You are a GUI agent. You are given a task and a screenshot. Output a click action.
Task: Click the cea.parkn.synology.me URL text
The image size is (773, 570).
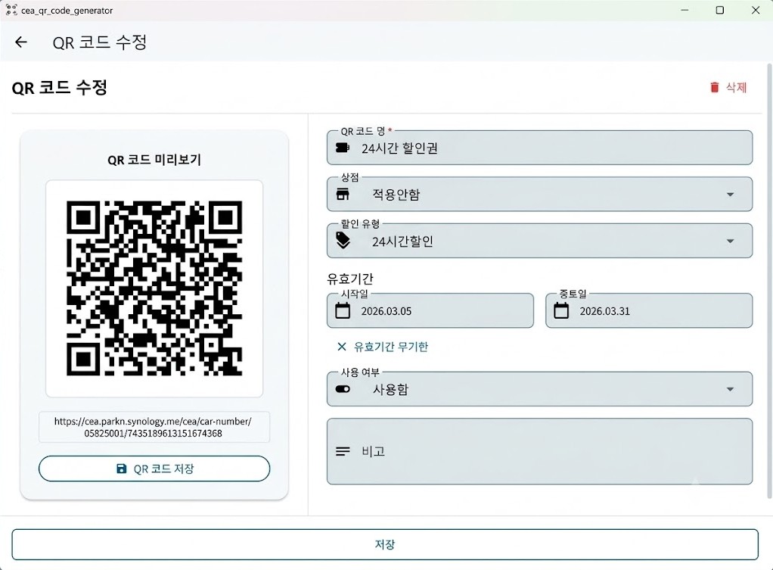[153, 428]
